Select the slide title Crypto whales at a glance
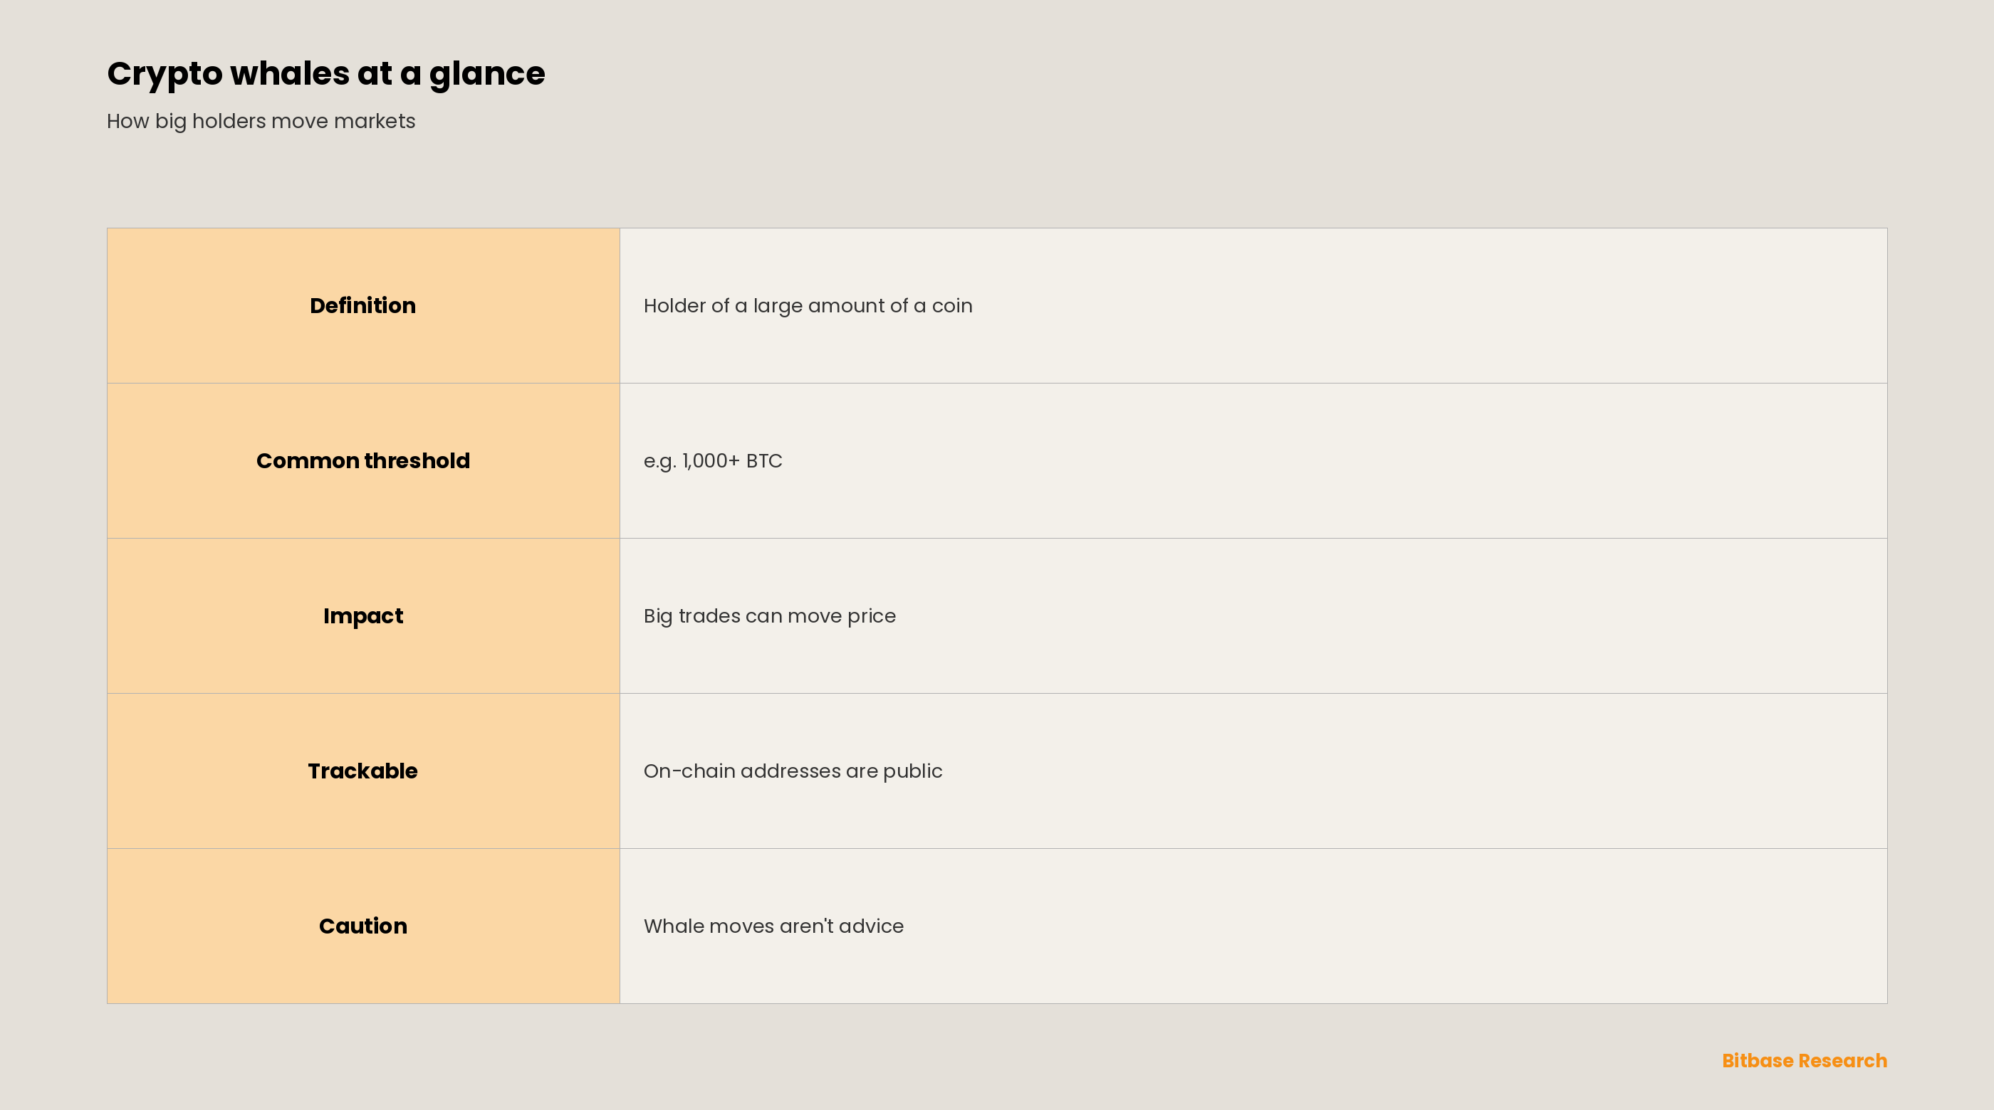This screenshot has height=1110, width=1994. pos(326,74)
